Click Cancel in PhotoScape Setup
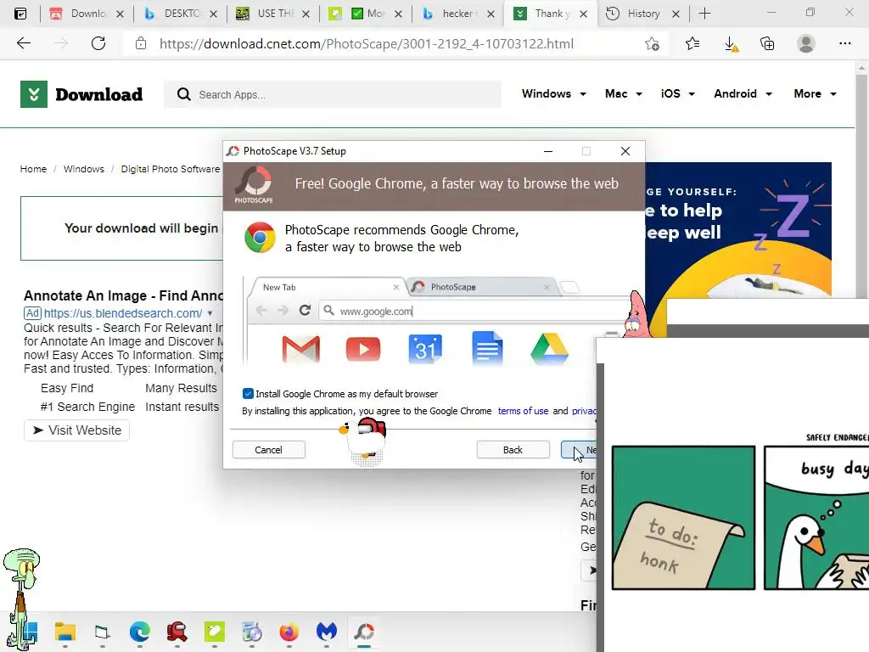Image resolution: width=869 pixels, height=652 pixels. [x=268, y=450]
